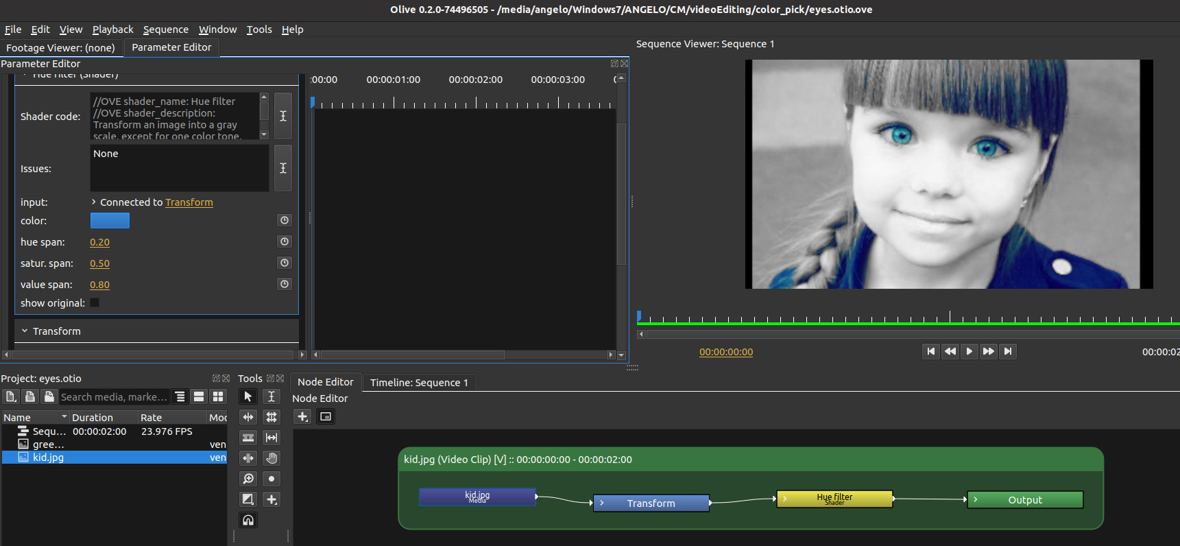
Task: Open the Edit menu
Action: [40, 29]
